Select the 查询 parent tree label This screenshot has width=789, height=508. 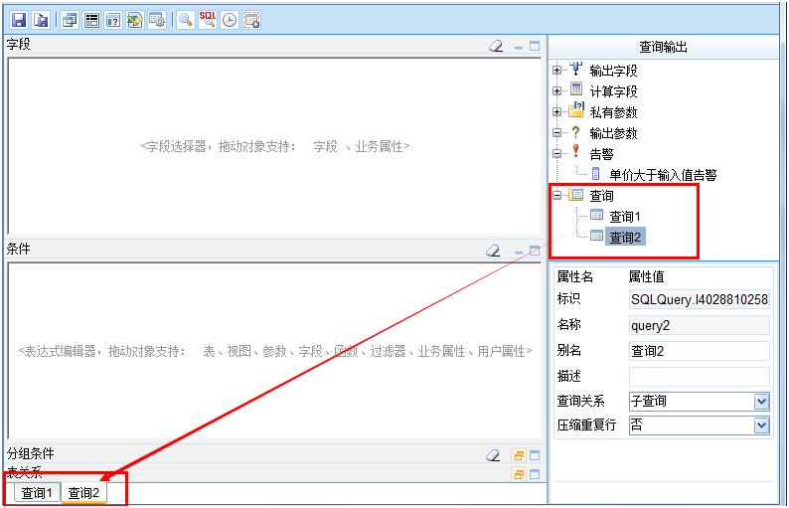tap(601, 195)
